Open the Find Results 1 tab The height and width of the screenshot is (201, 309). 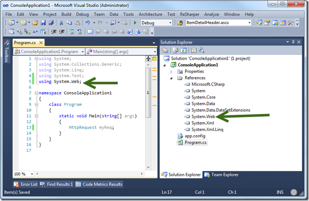(56, 184)
